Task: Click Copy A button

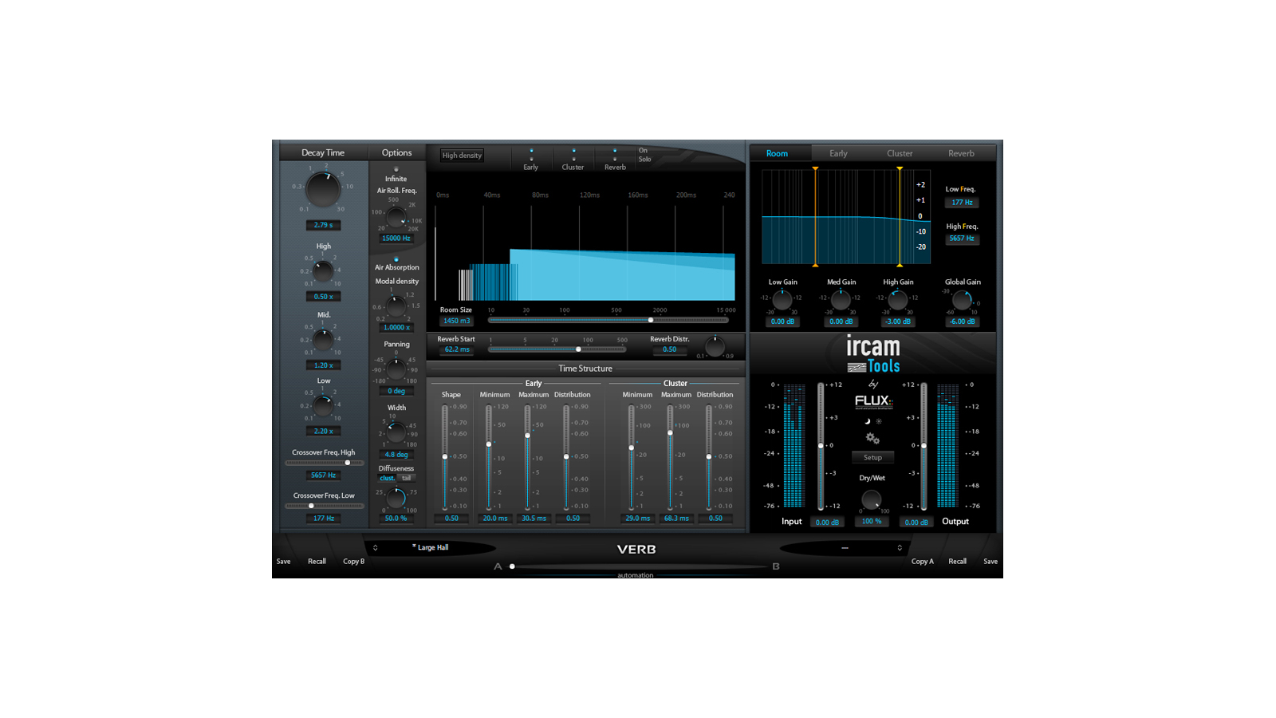Action: pos(922,562)
